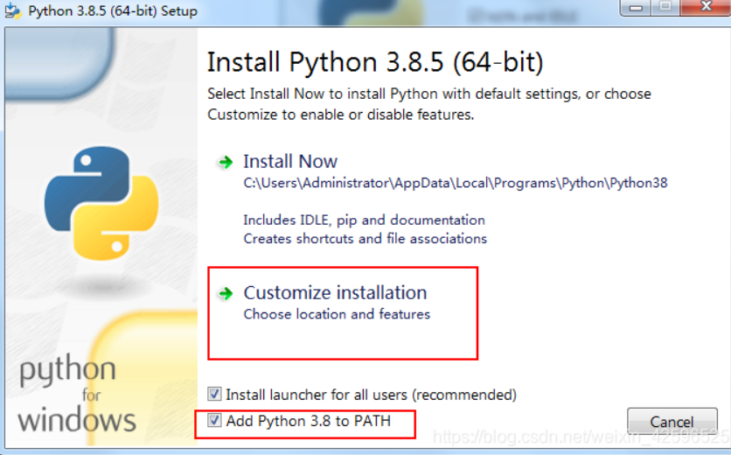Click the default install path text
The height and width of the screenshot is (455, 731).
coord(455,183)
